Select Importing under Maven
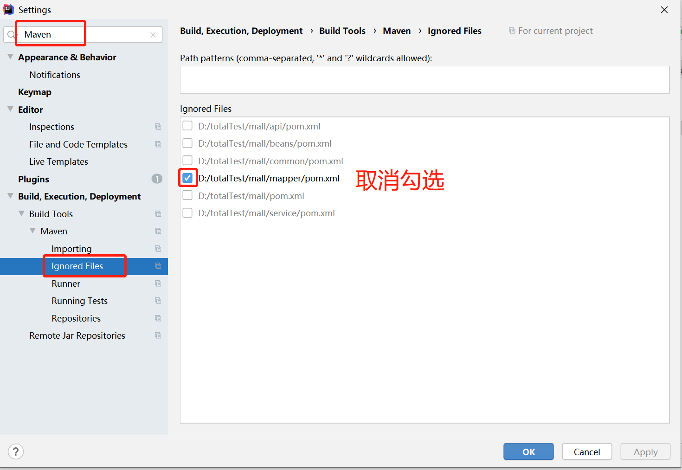This screenshot has height=470, width=682. pyautogui.click(x=71, y=249)
